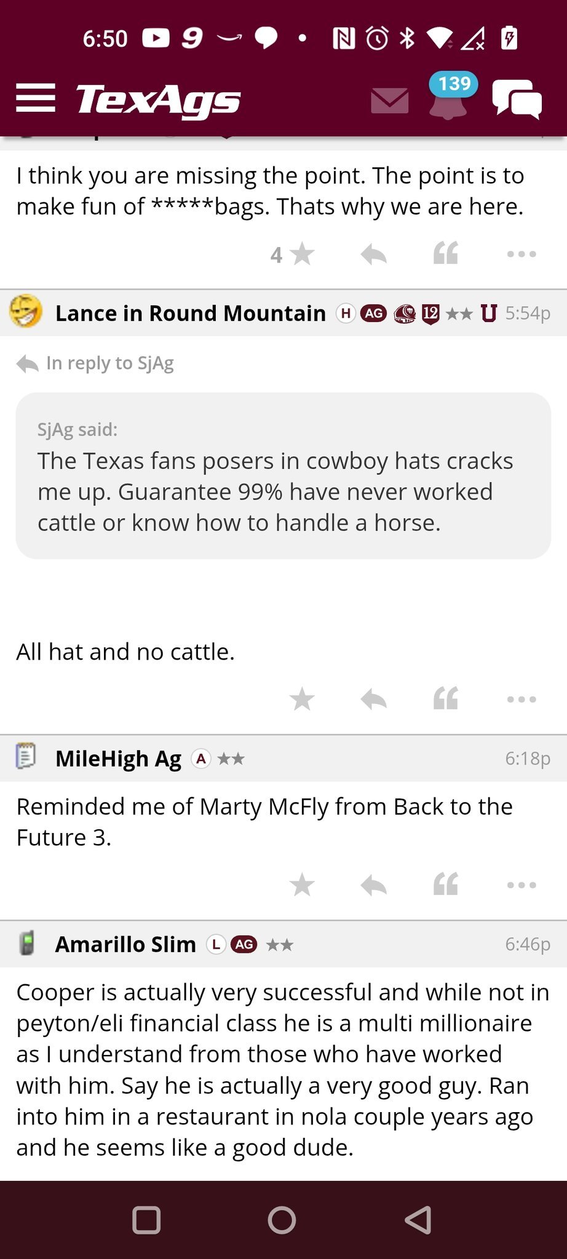Open more options for MileHigh Ag's post

(x=521, y=885)
